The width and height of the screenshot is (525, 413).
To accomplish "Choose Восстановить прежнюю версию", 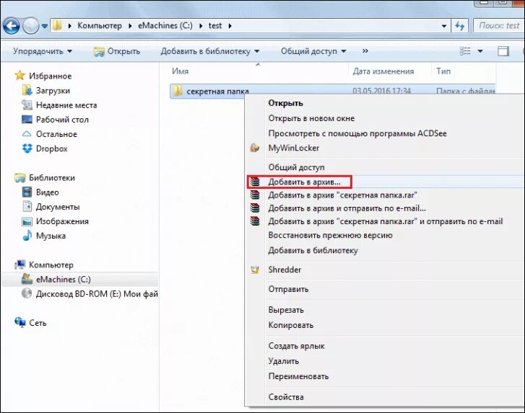I will pos(330,235).
